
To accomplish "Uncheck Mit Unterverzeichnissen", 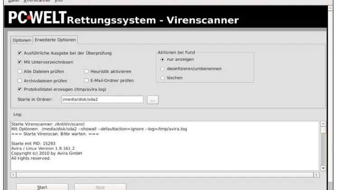I will [20, 62].
